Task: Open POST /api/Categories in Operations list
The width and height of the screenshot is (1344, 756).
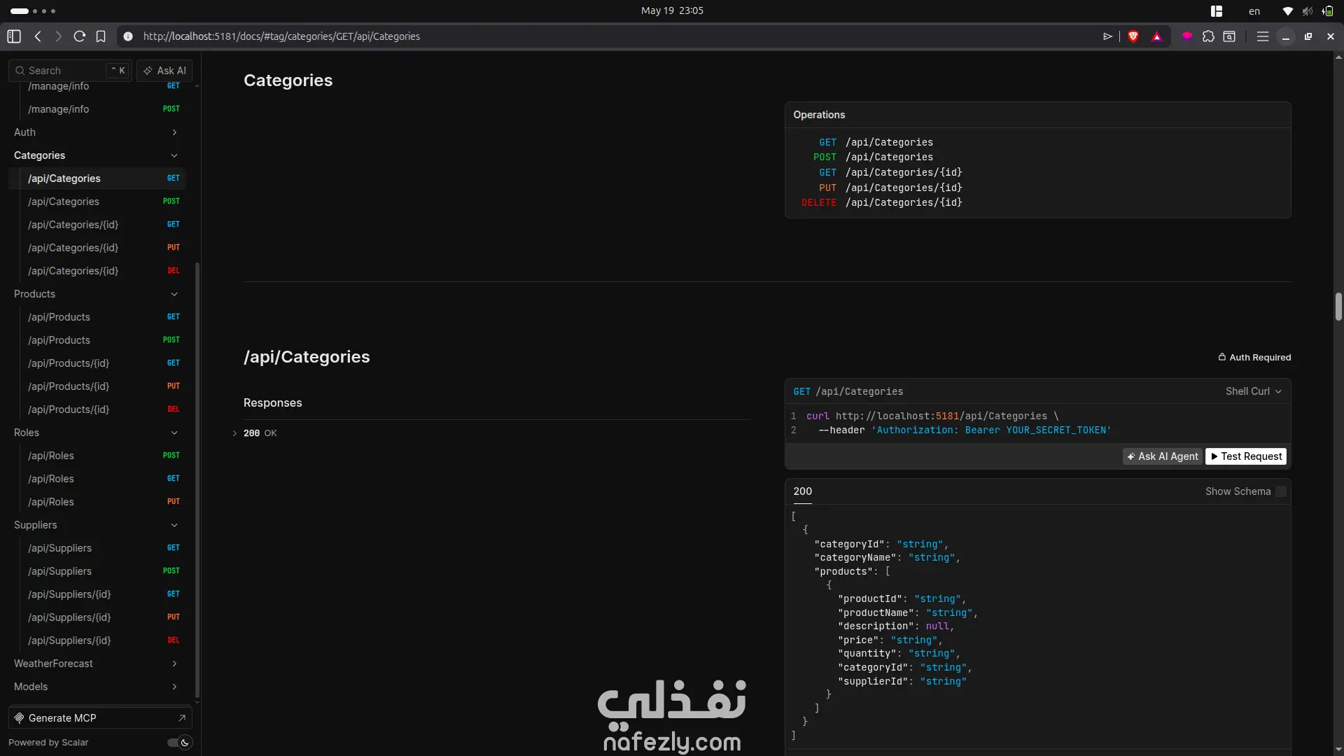Action: tap(873, 157)
